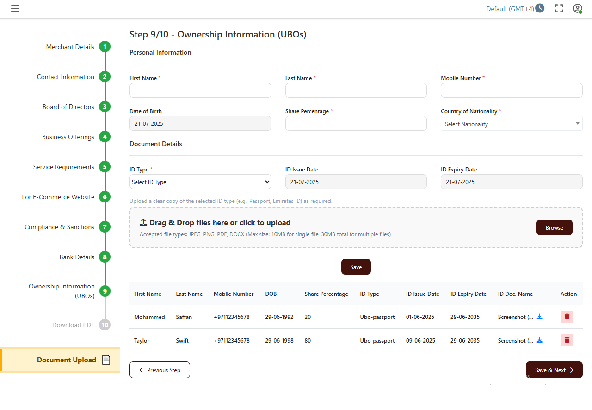The height and width of the screenshot is (410, 592).
Task: Click step 6 circle for E-Commerce Website
Action: click(105, 197)
